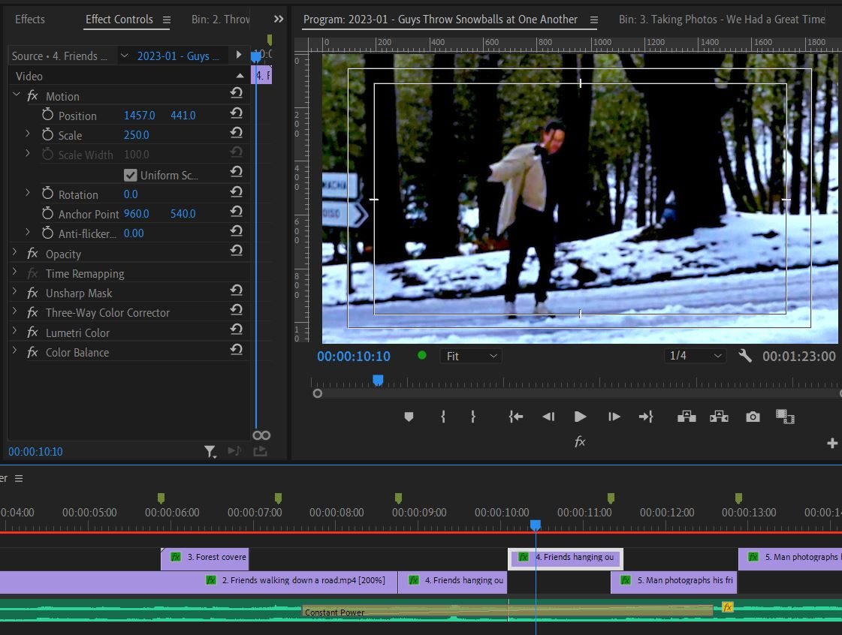The image size is (842, 635).
Task: Click the Extract button
Action: tap(719, 417)
